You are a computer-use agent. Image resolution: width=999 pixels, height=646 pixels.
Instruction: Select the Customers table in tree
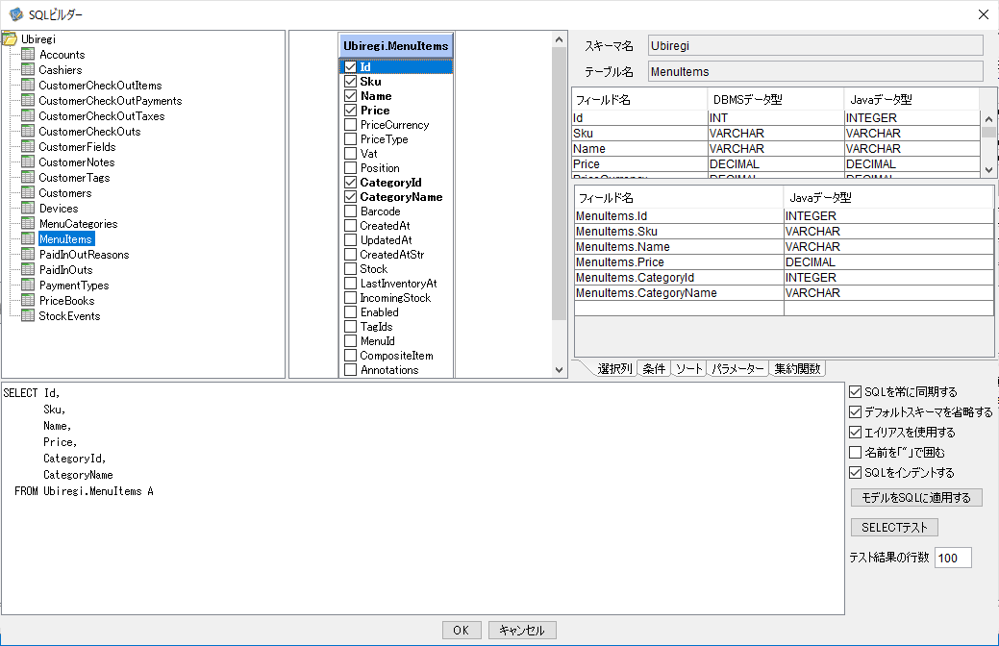(65, 193)
